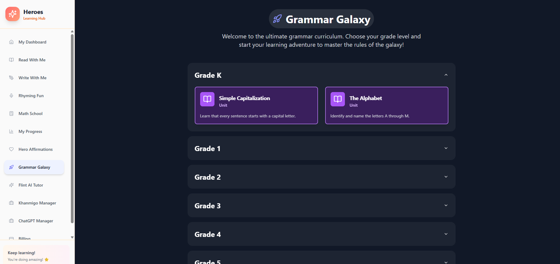
Task: Collapse the Grade K section
Action: click(446, 75)
